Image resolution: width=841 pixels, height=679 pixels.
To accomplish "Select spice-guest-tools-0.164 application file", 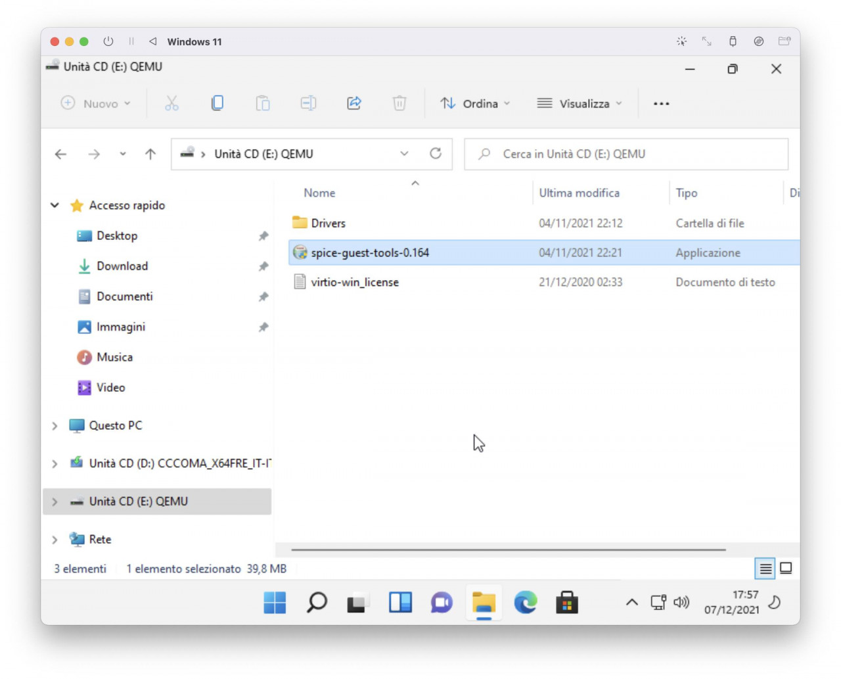I will click(544, 253).
